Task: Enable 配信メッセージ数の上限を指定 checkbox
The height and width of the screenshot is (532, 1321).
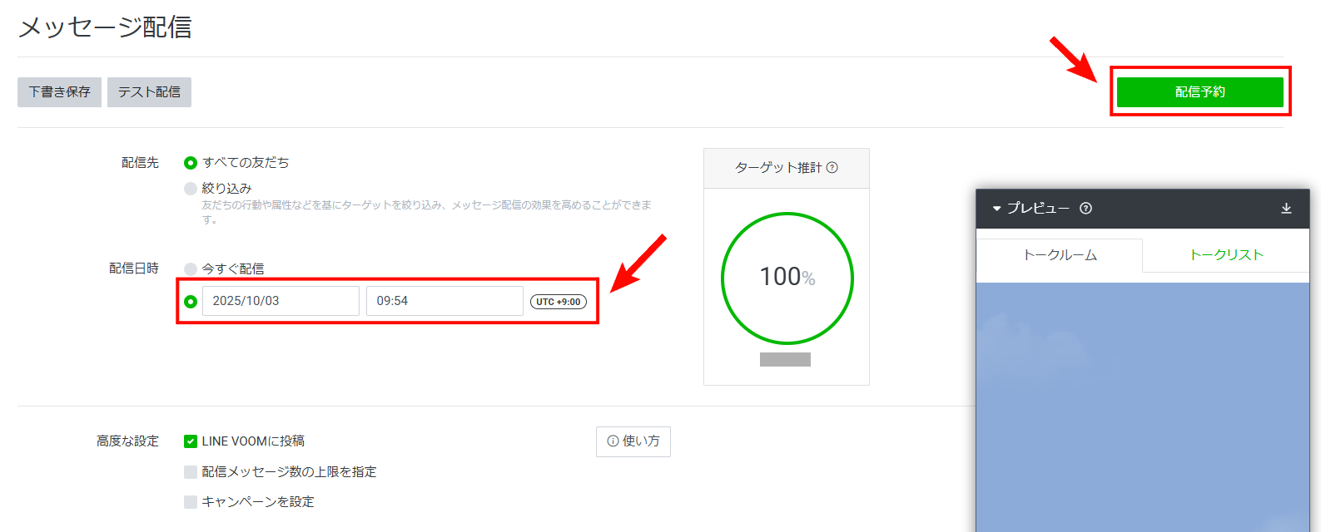Action: [x=191, y=472]
